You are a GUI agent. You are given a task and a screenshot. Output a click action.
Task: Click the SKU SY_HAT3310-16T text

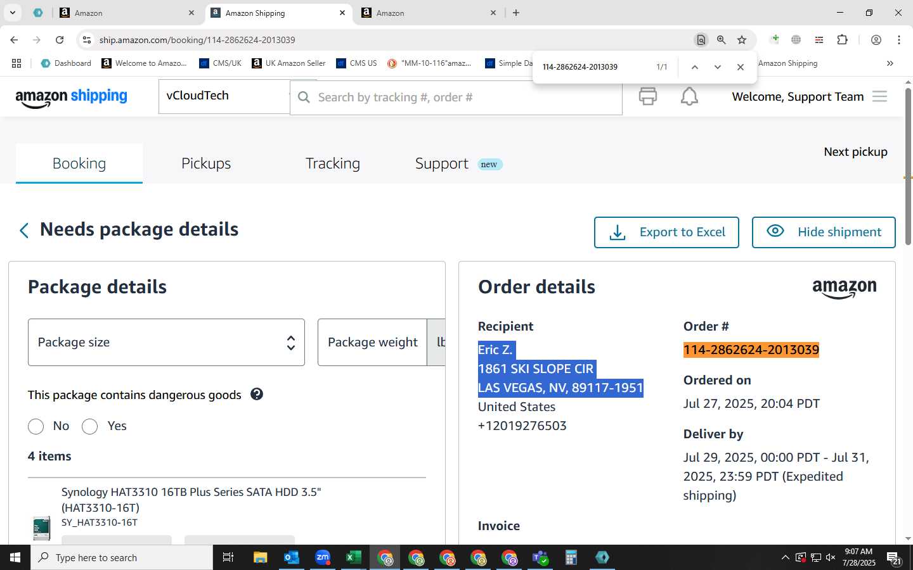(100, 522)
